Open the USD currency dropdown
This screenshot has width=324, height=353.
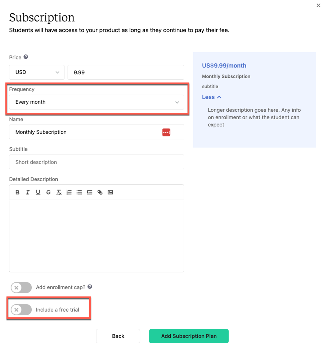point(37,72)
